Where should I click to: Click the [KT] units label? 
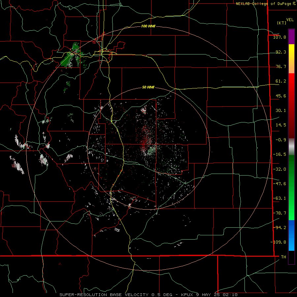coord(282,23)
